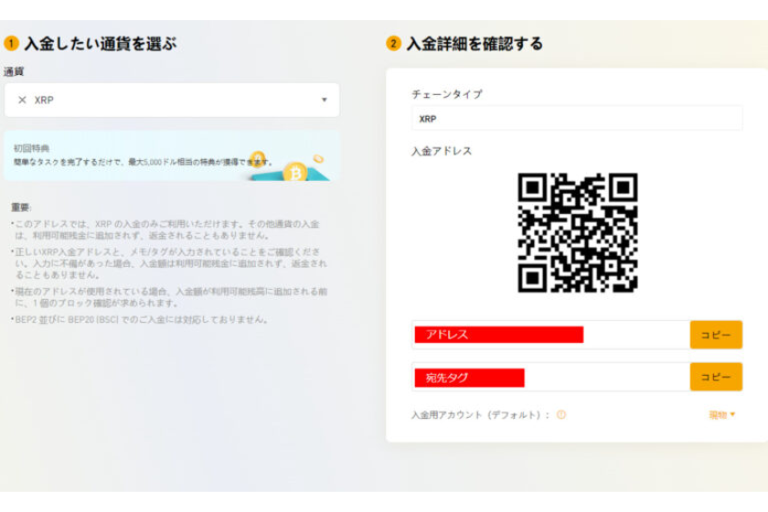Click the chain type XRP field
This screenshot has width=768, height=512.
coord(577,119)
